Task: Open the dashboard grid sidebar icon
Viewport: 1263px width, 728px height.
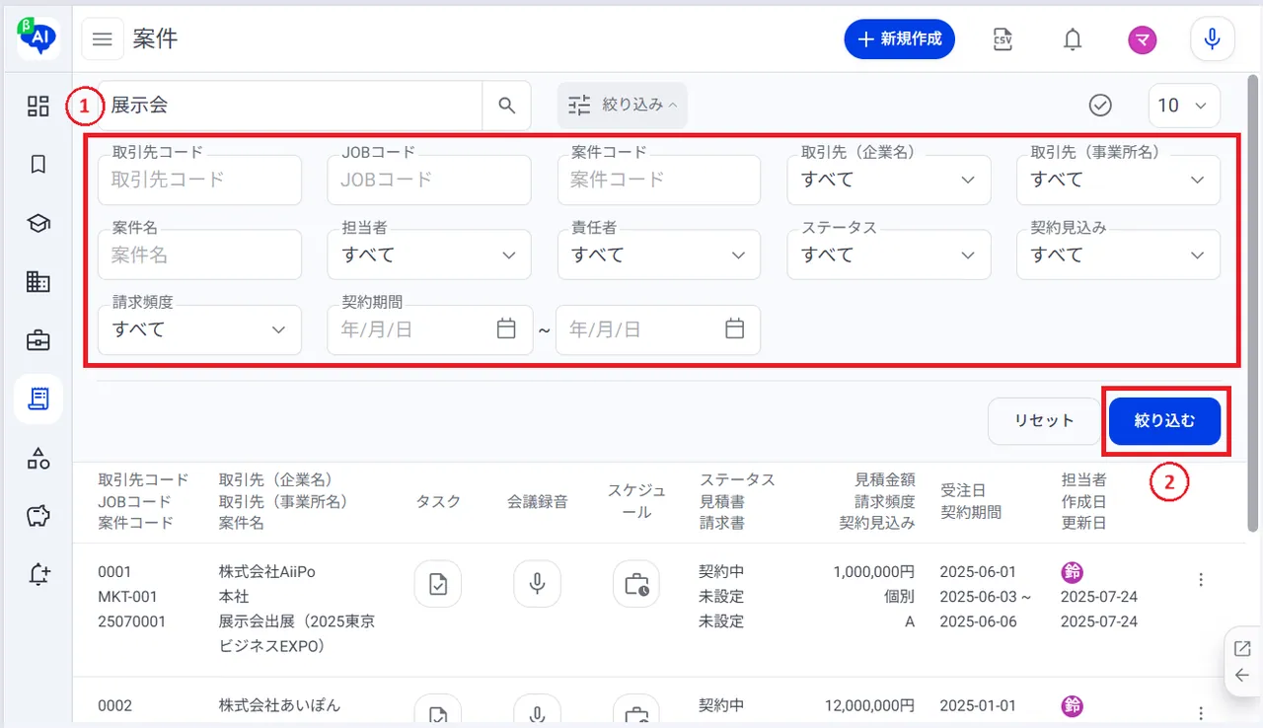Action: pyautogui.click(x=38, y=106)
